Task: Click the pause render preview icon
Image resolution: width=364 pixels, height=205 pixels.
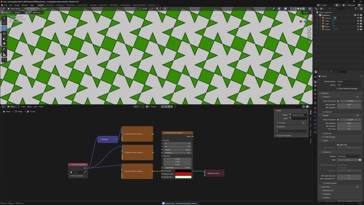Action: 310,9
